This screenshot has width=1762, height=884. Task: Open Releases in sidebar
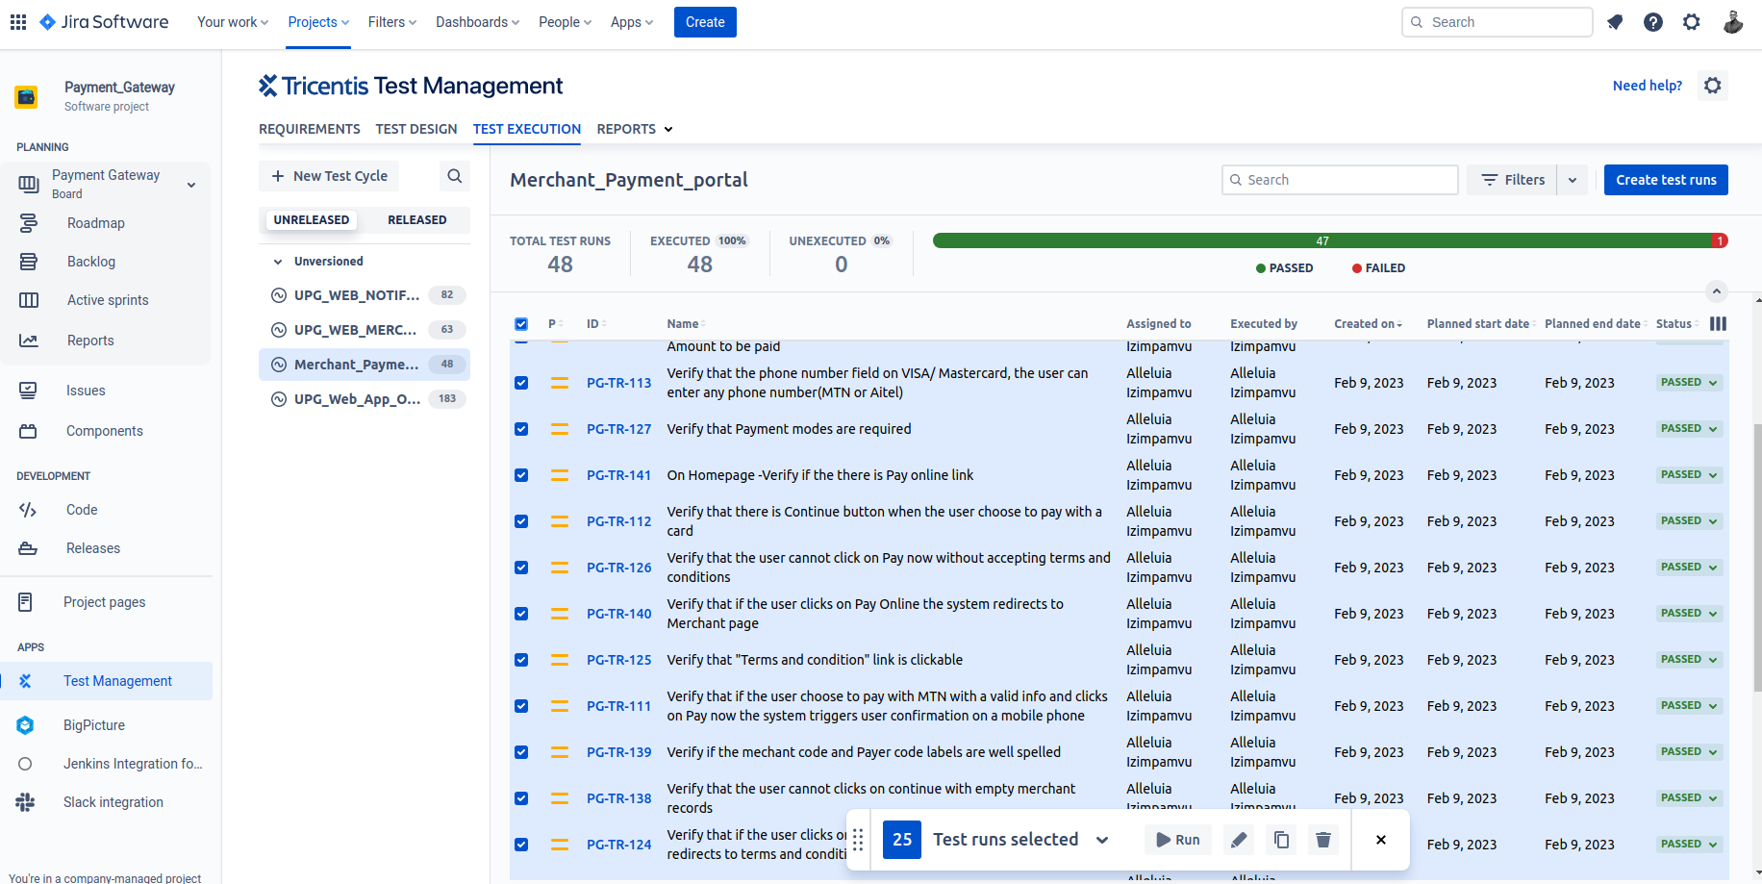point(93,548)
